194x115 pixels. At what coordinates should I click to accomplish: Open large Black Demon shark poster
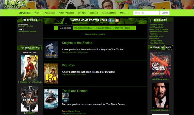click(51, 99)
